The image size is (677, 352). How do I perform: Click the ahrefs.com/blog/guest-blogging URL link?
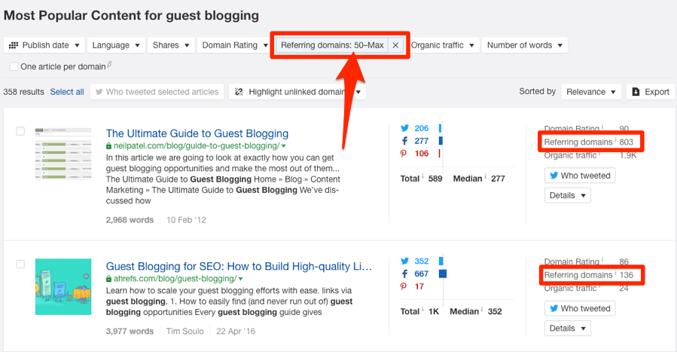[175, 279]
